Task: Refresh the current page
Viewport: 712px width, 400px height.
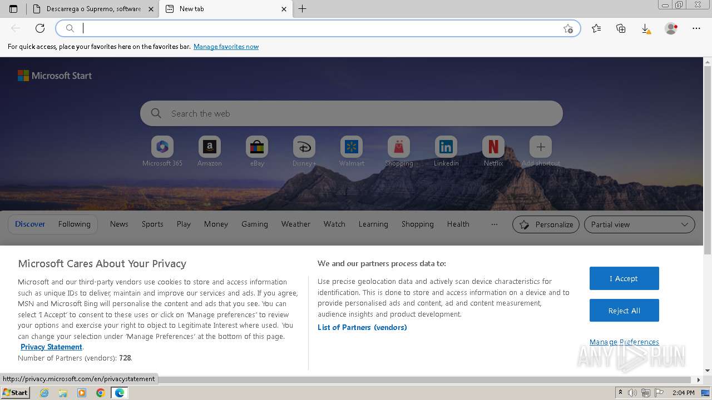Action: (x=40, y=28)
